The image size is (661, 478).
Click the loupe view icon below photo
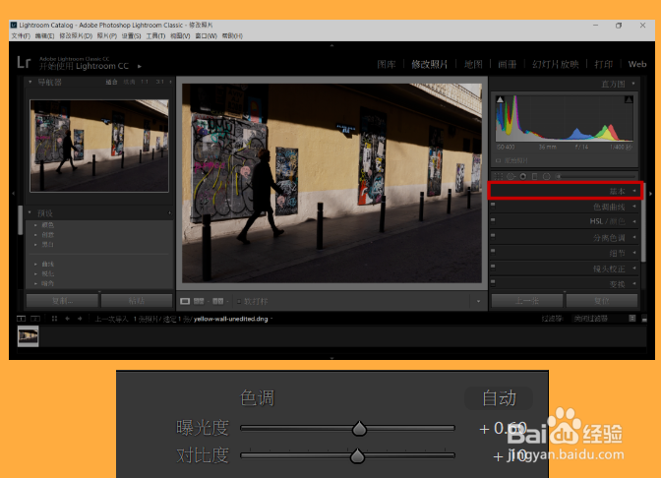pos(185,301)
